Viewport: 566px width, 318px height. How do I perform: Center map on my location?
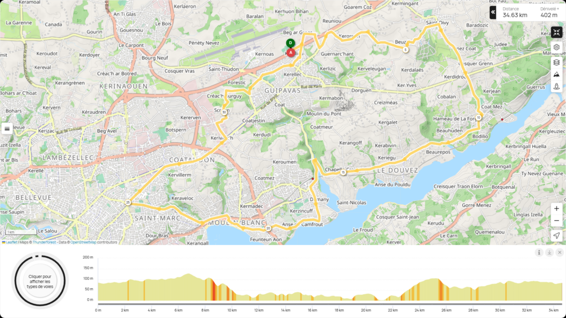click(557, 236)
